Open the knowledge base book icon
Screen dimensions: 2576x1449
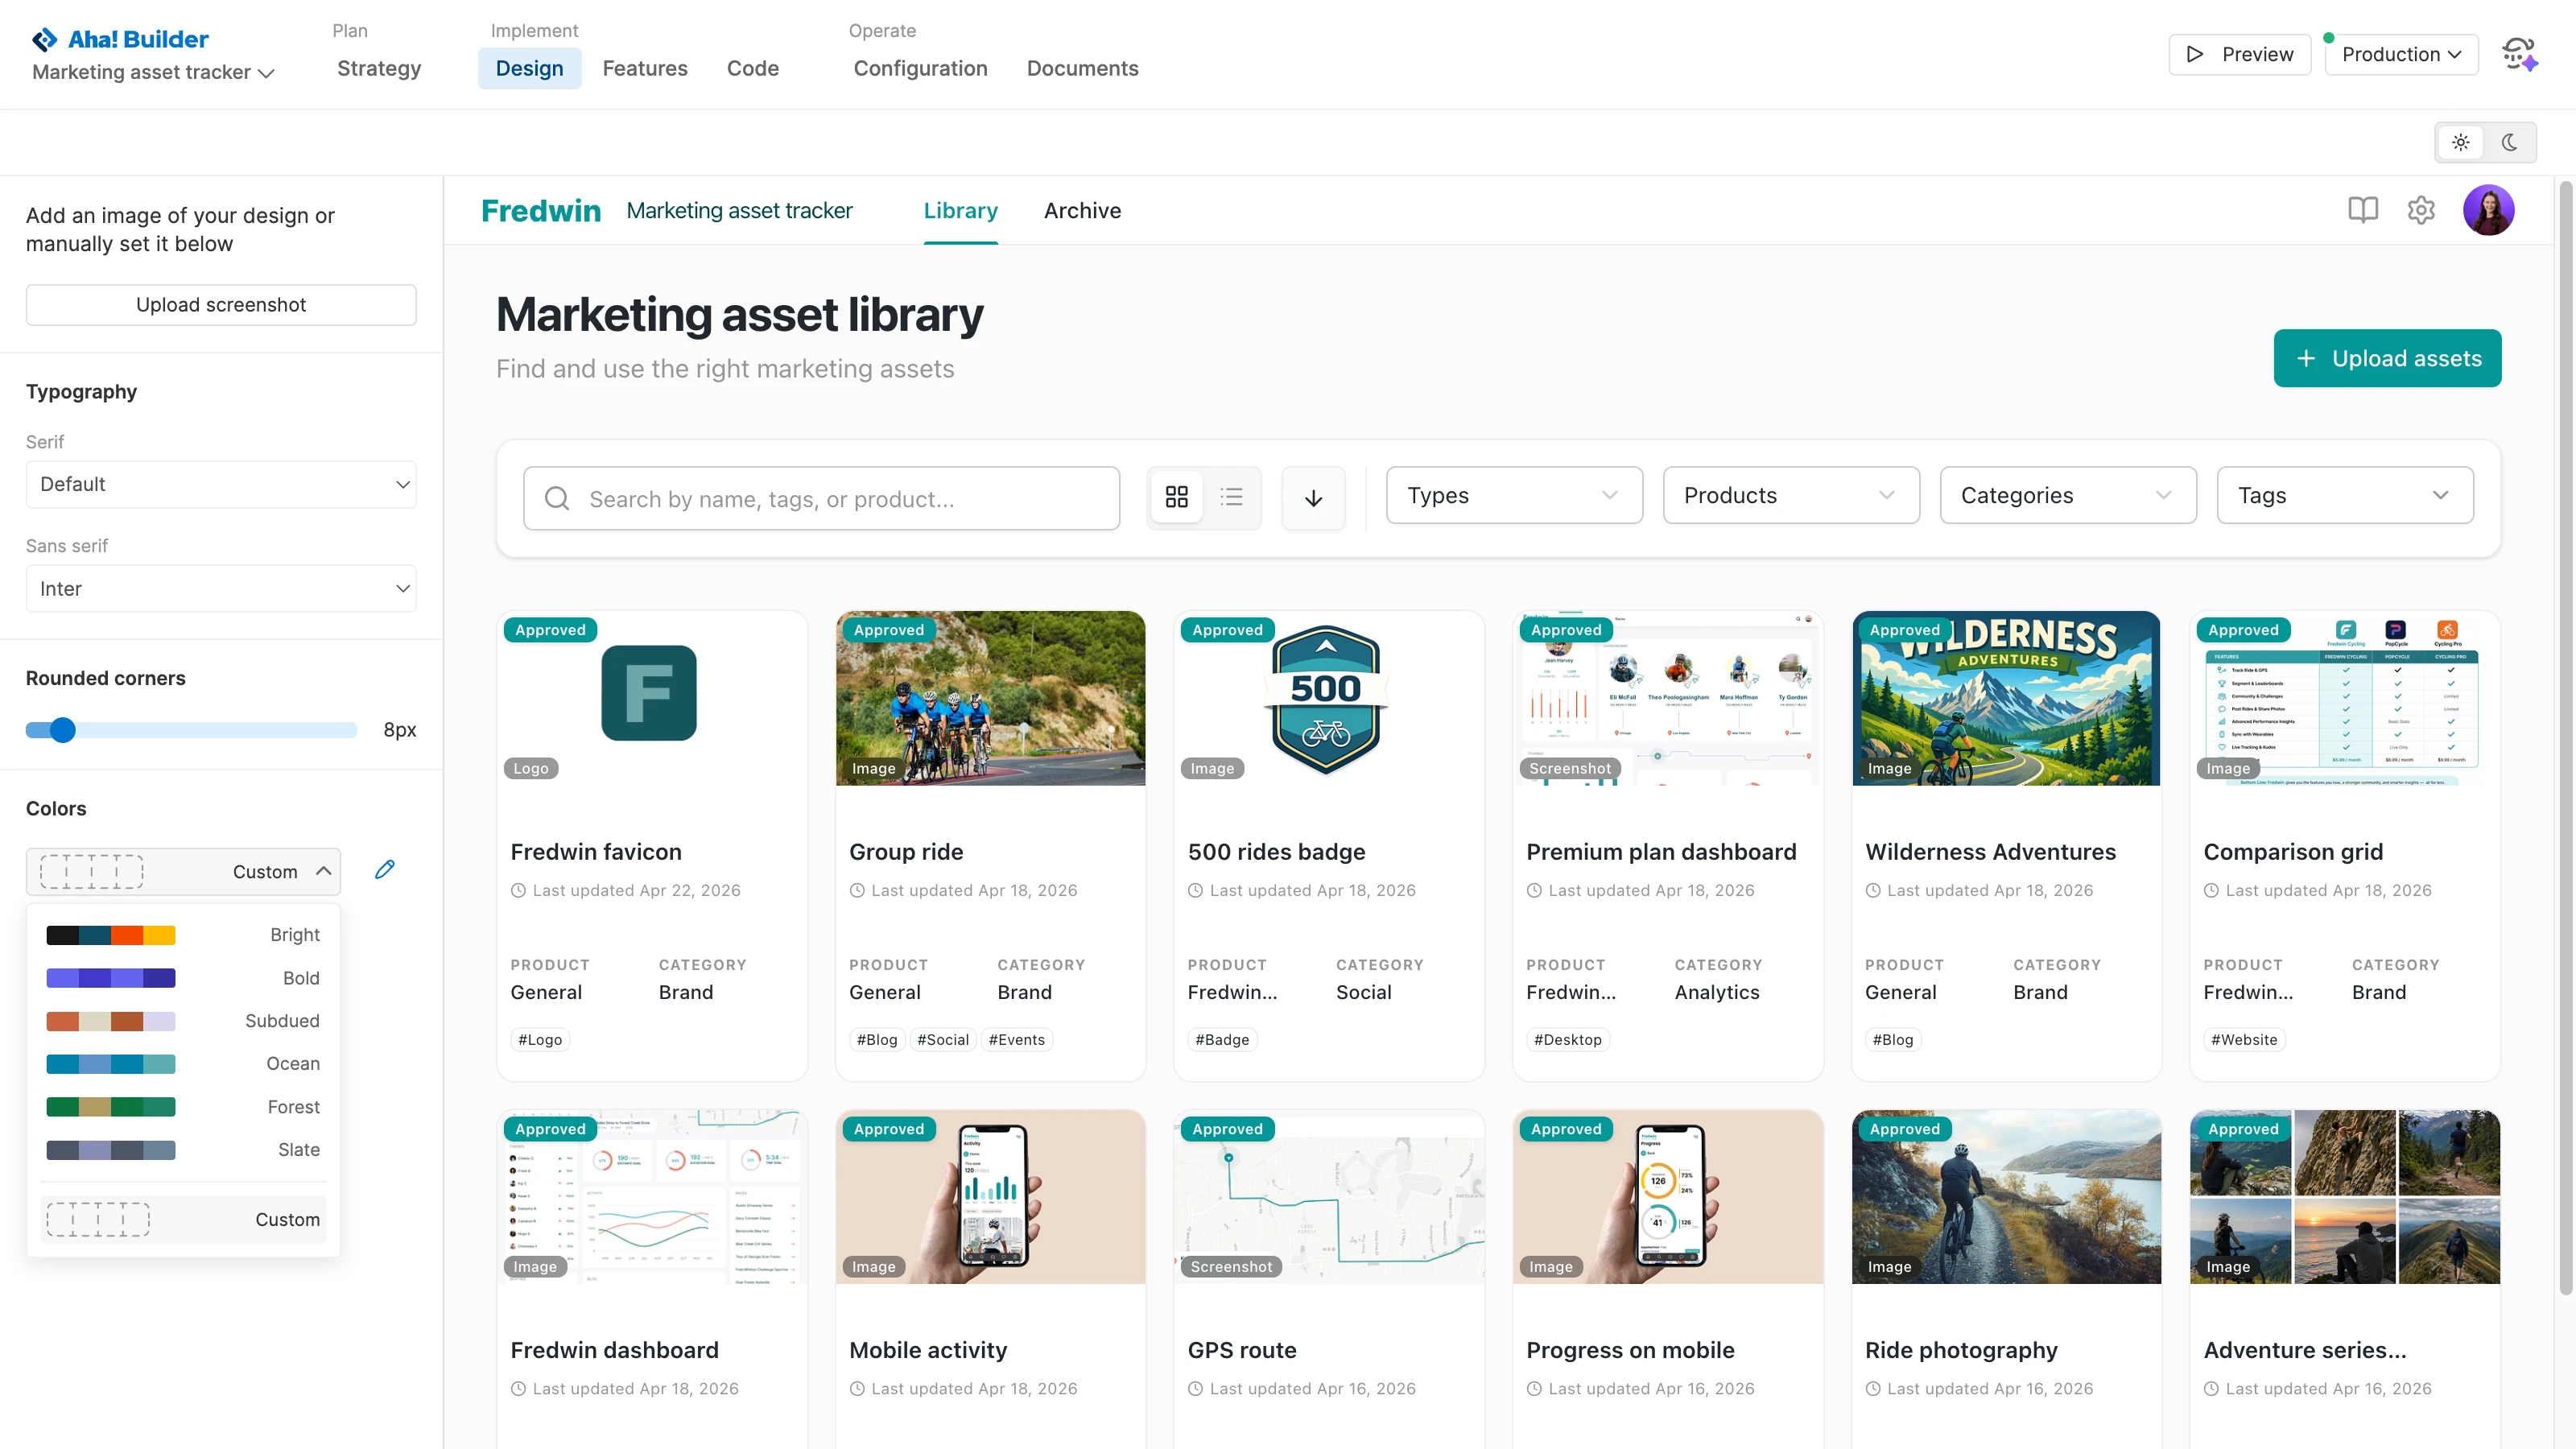click(x=2363, y=210)
